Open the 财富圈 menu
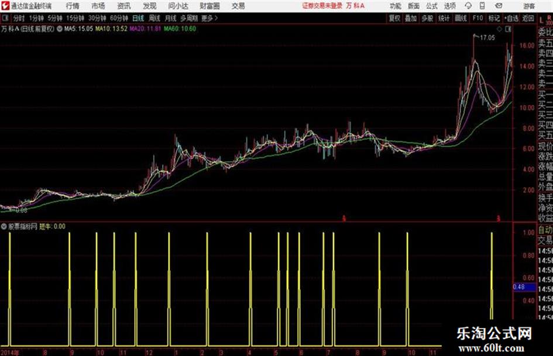The width and height of the screenshot is (553, 356). [209, 6]
